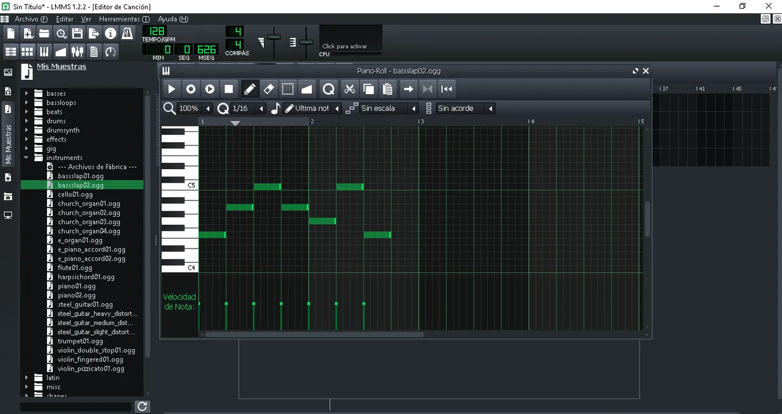The width and height of the screenshot is (782, 414).
Task: Show the Piano Roll from main toolbar
Action: tap(44, 52)
